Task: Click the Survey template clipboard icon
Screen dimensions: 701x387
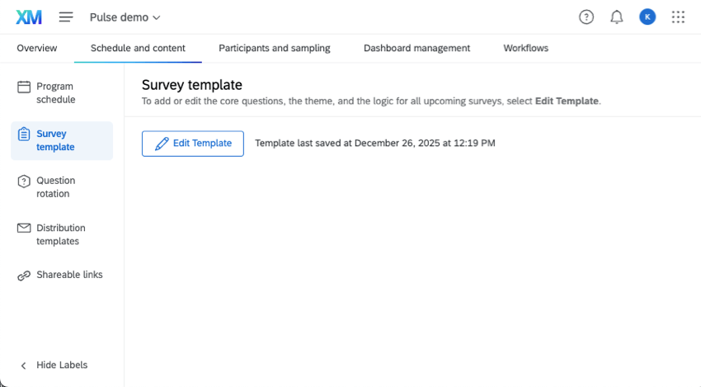Action: point(24,134)
